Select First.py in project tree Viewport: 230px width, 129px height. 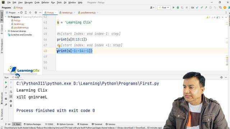(x=17, y=20)
